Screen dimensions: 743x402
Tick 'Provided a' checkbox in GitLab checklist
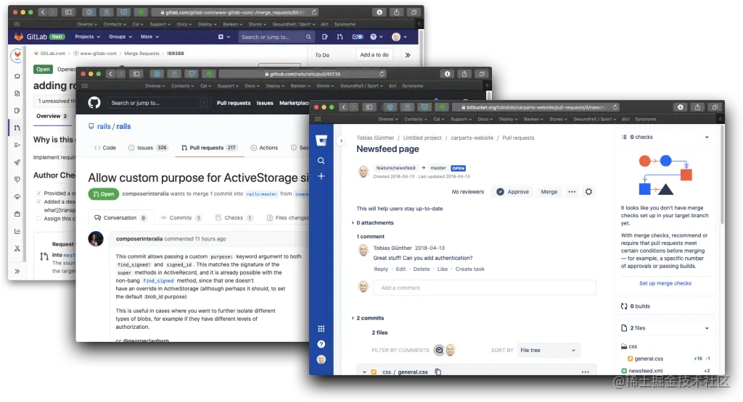[x=39, y=193]
